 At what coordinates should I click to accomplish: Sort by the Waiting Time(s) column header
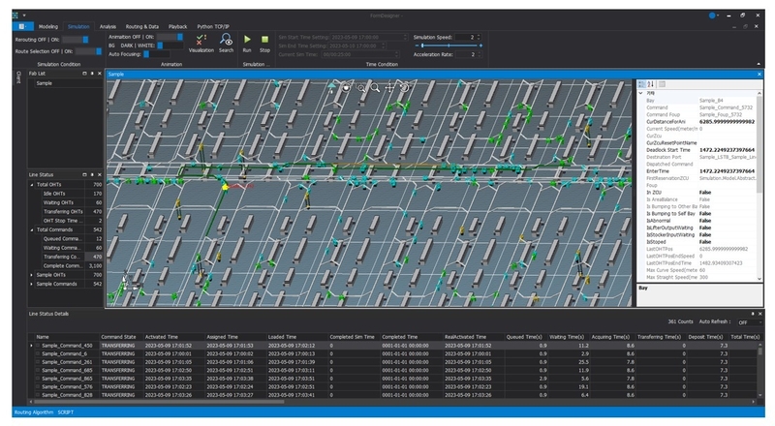pos(569,337)
